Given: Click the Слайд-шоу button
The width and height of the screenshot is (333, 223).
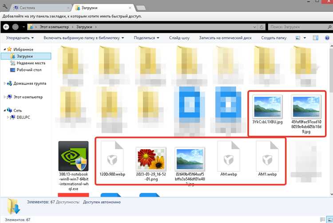Looking at the screenshot, I should point(179,38).
